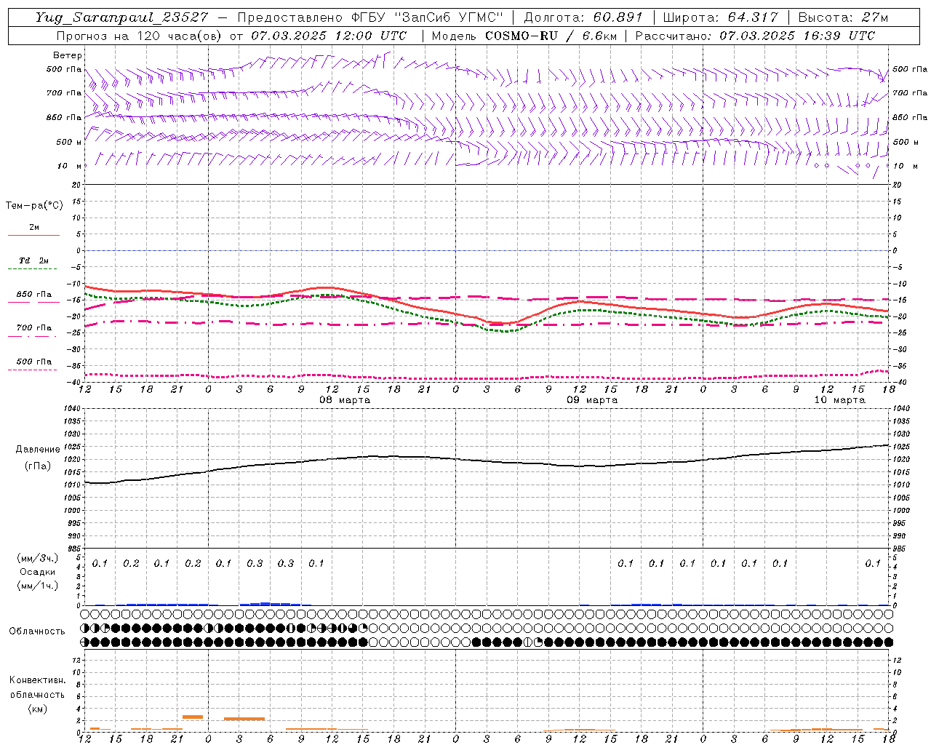Click the '700 гПа' entry in temperature legend
This screenshot has width=931, height=745.
click(34, 328)
